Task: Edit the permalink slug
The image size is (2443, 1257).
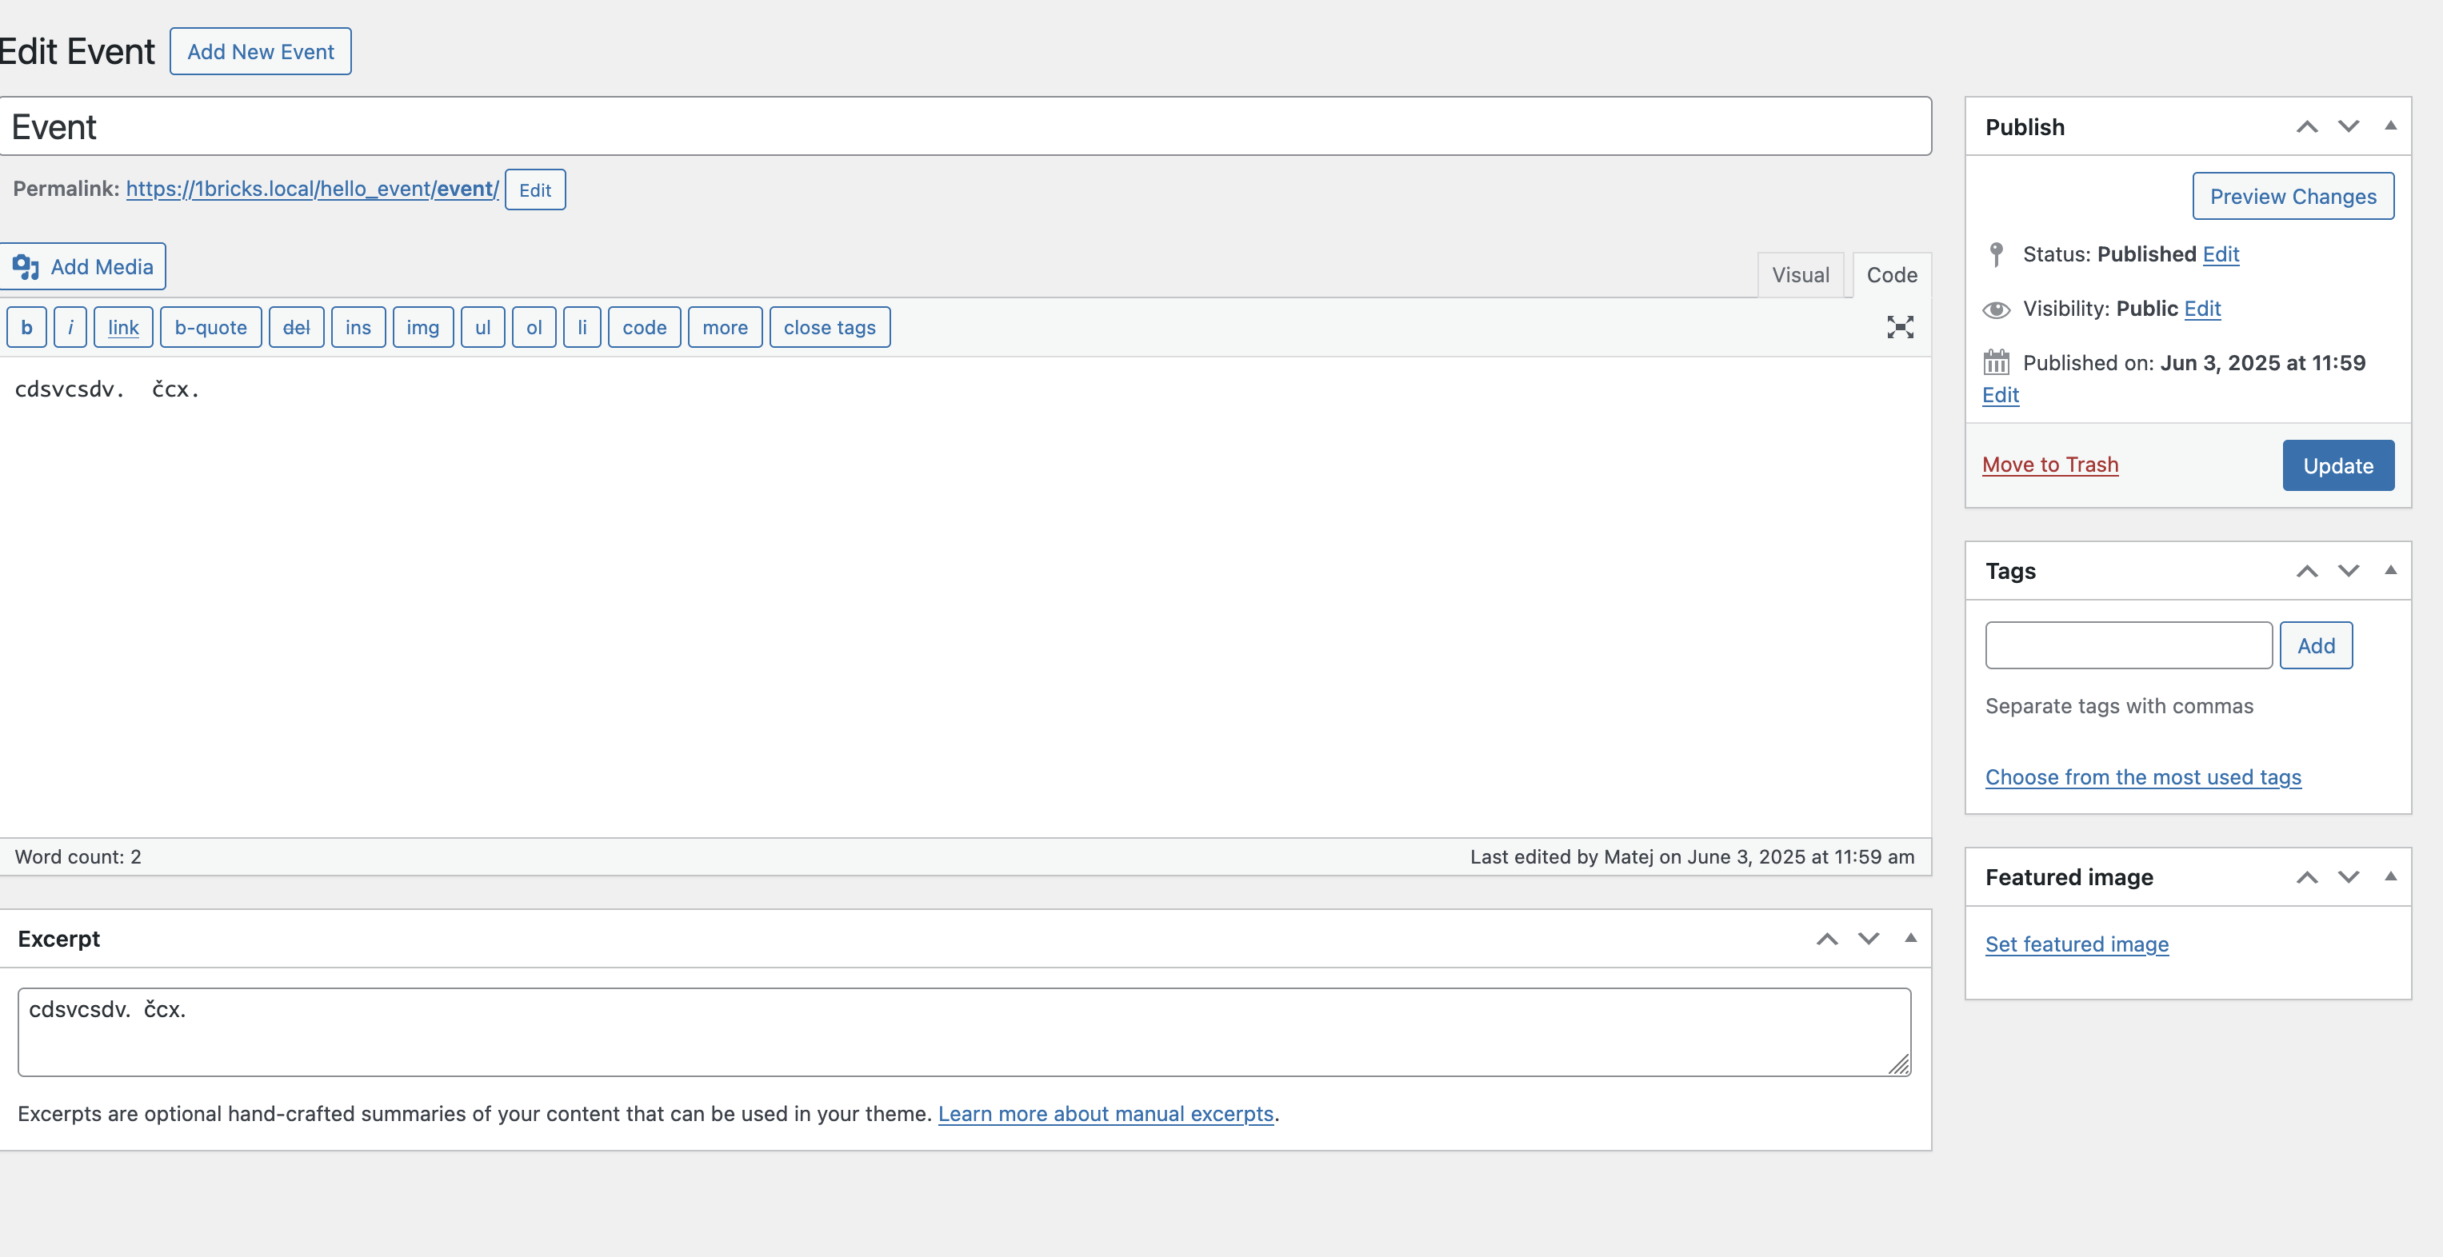Action: (x=535, y=190)
